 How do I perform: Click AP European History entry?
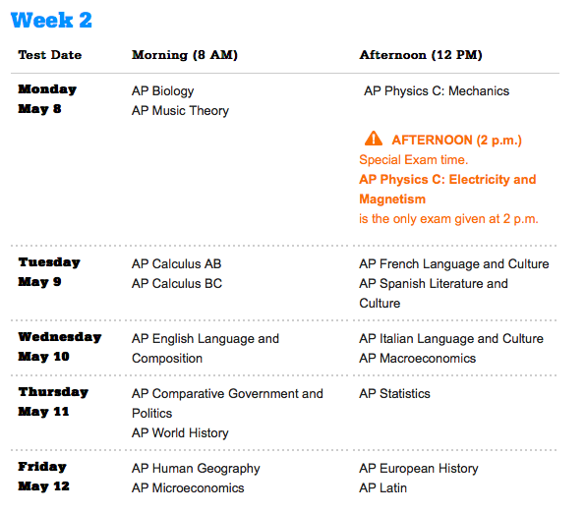(x=419, y=468)
